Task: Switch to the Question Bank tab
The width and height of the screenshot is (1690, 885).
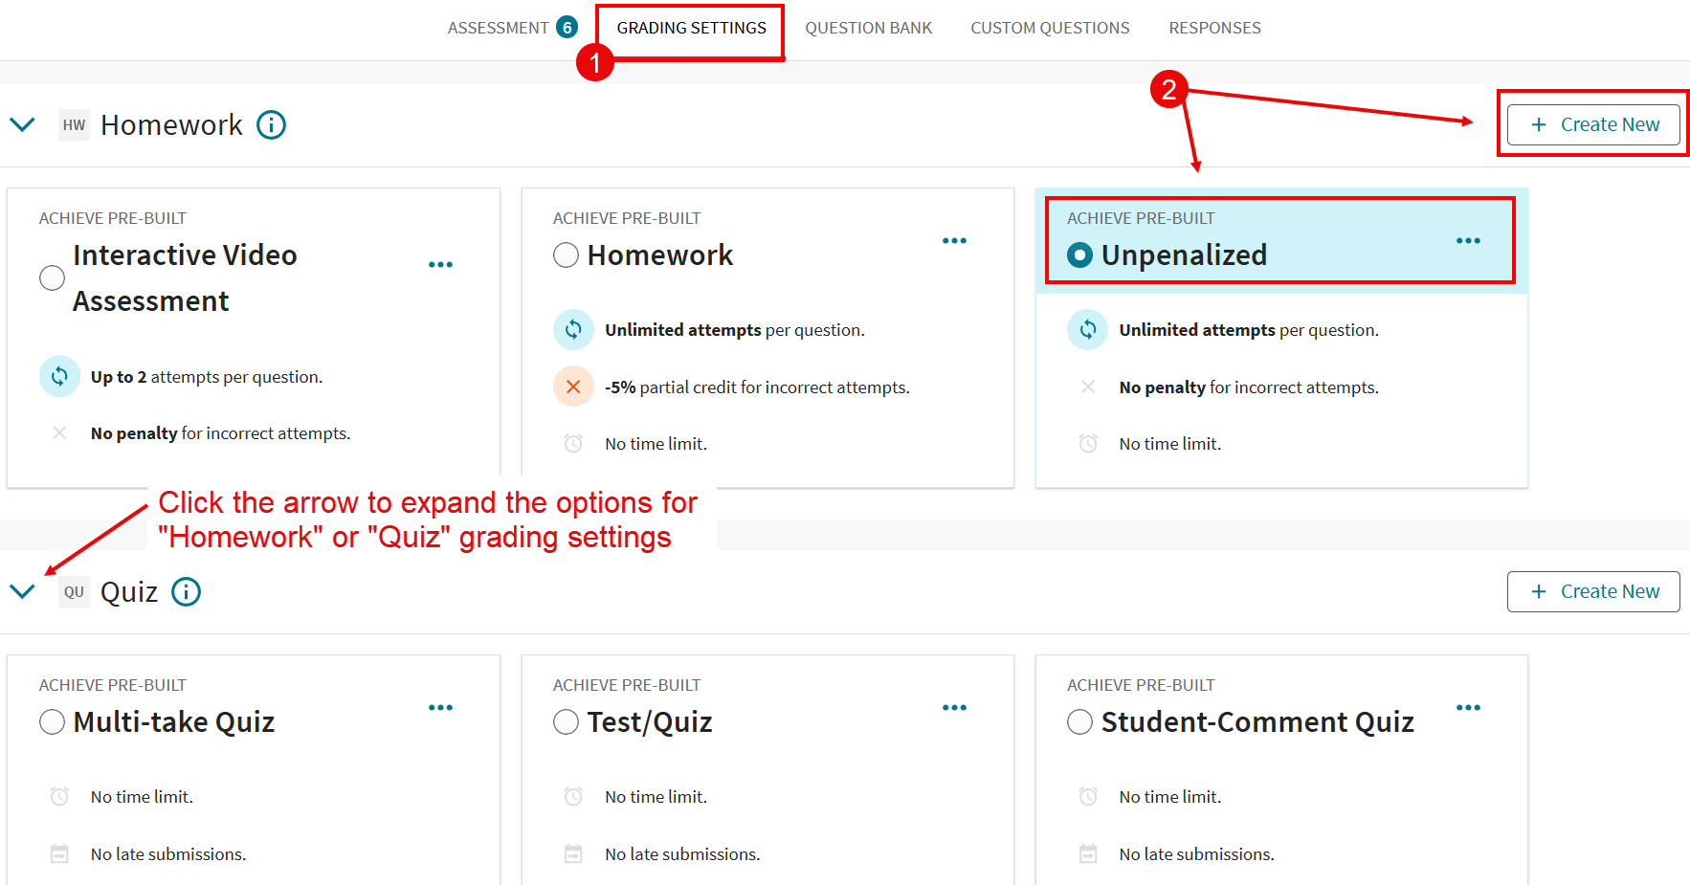Action: tap(868, 28)
